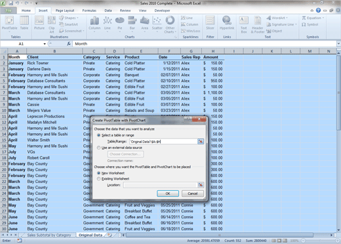Select column H header

[213, 51]
